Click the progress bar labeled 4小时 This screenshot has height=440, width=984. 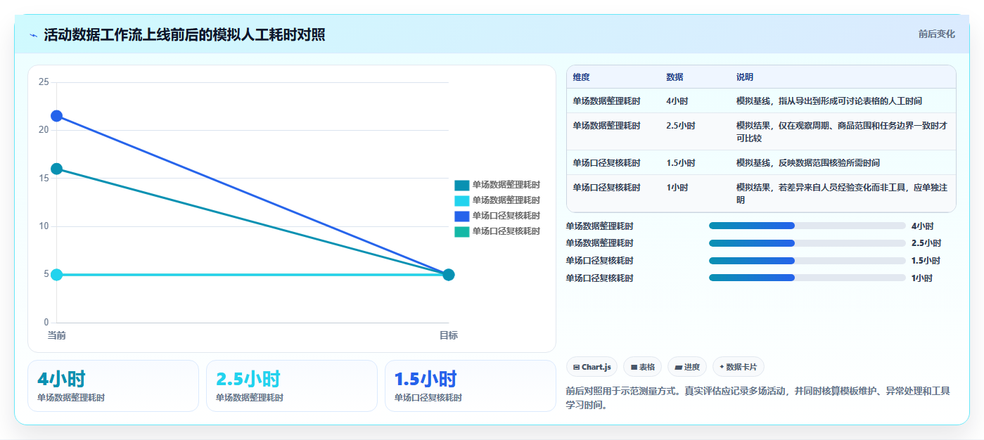click(807, 226)
